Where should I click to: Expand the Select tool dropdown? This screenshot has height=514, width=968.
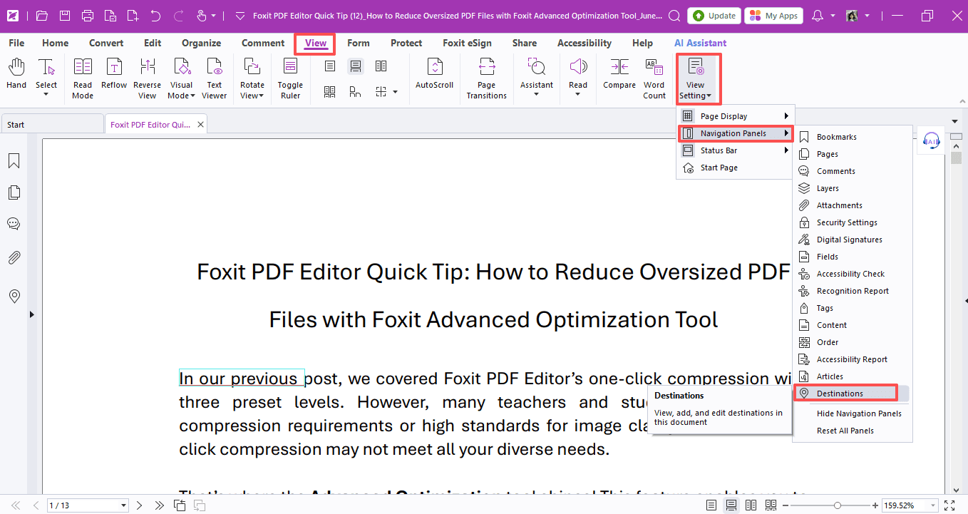(46, 94)
